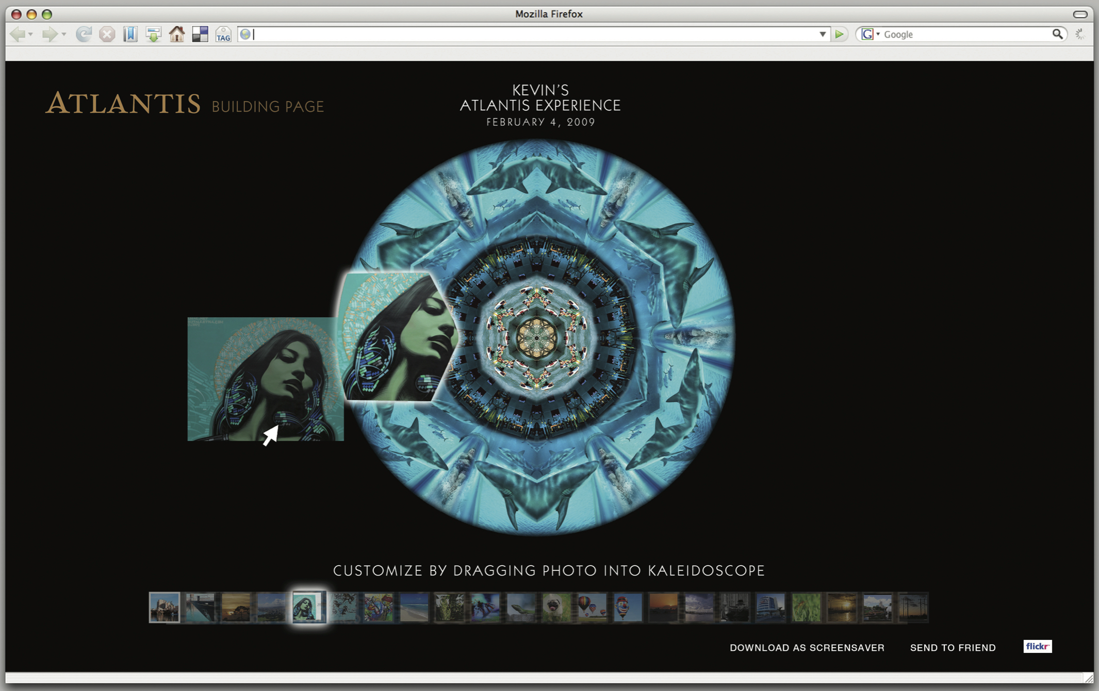1099x691 pixels.
Task: Click the Download as Screensaver link
Action: coord(807,648)
